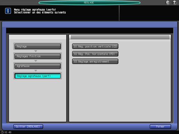Click message text 'Menu réglage agrafeuse (perfo)'
Viewport: 179px width, 134px height.
pos(35,10)
